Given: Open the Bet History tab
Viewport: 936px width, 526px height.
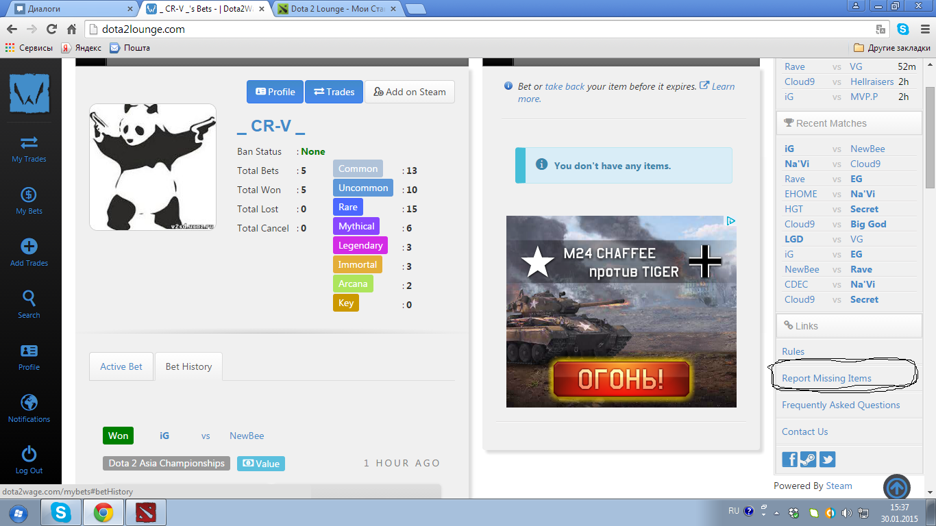Looking at the screenshot, I should 188,366.
